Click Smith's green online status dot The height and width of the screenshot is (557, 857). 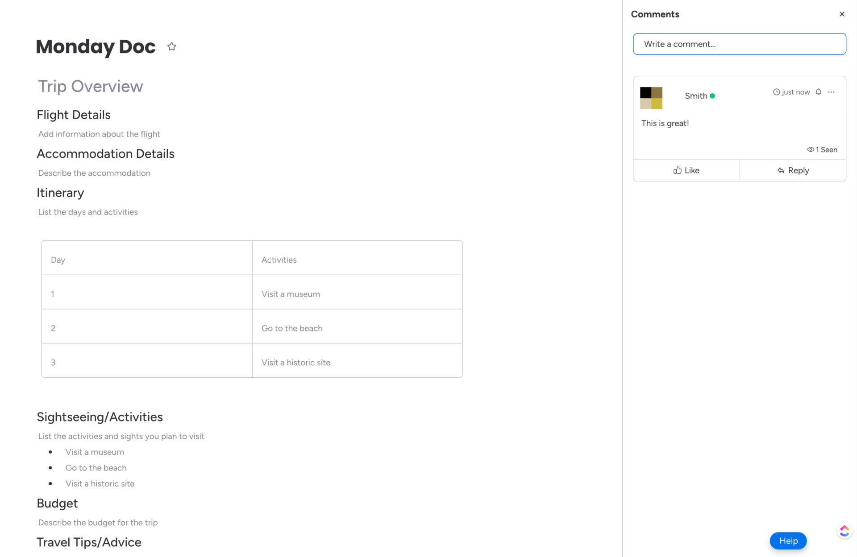712,96
